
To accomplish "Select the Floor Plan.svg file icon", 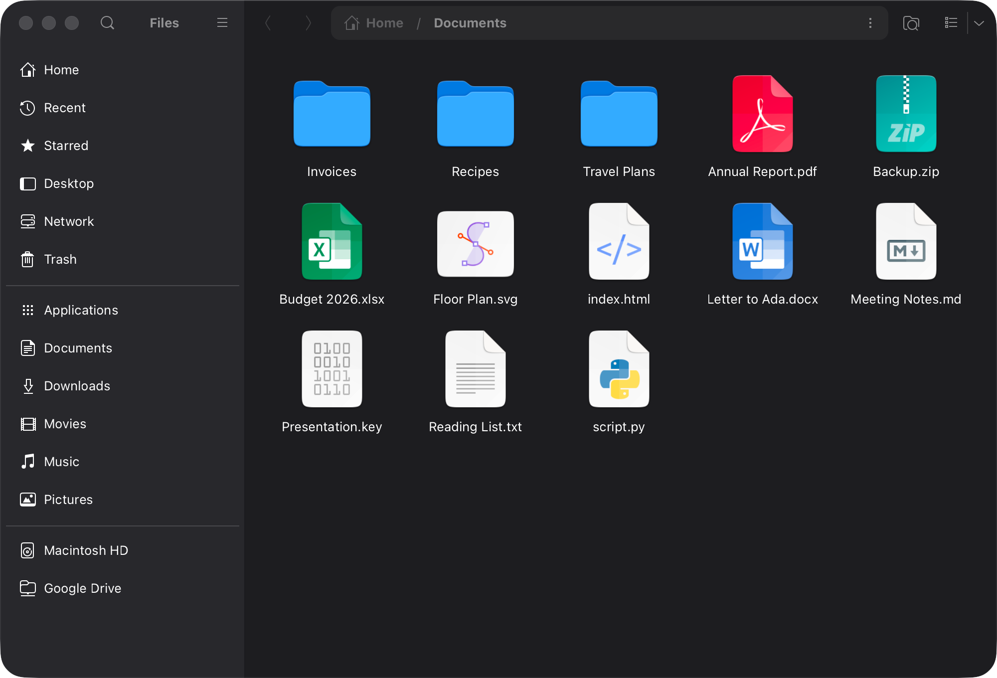I will (476, 244).
